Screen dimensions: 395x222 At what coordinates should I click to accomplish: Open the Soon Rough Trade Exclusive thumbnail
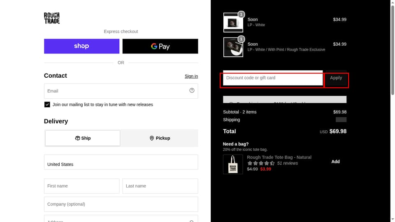click(x=233, y=47)
